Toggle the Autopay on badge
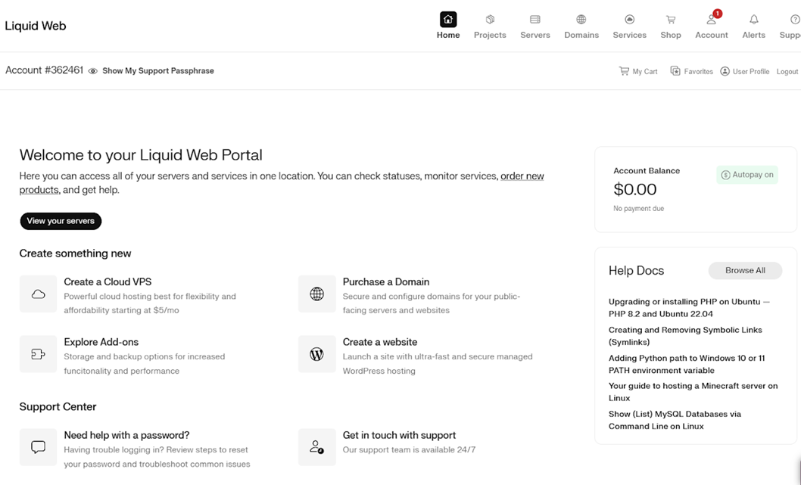The height and width of the screenshot is (485, 801). pos(746,175)
